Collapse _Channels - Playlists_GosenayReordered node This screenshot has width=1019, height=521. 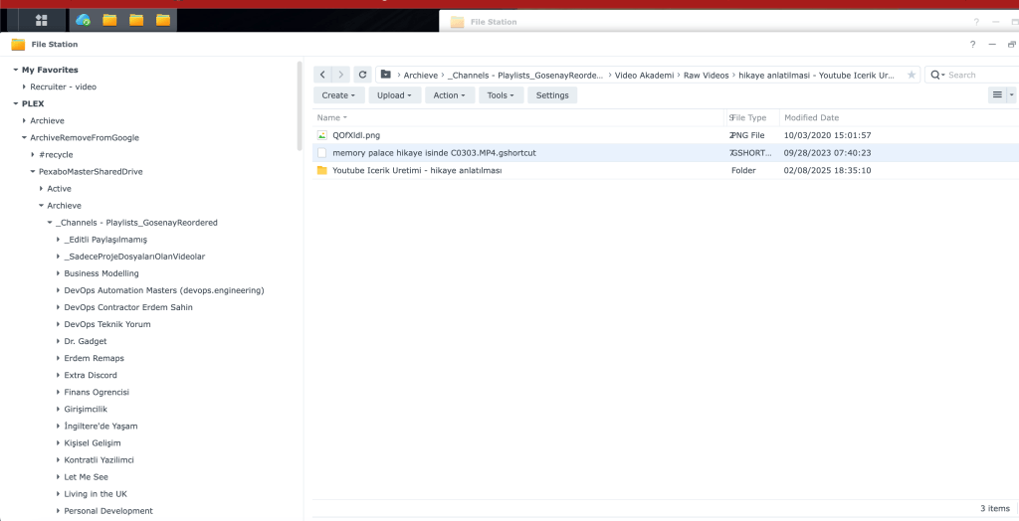[x=50, y=222]
